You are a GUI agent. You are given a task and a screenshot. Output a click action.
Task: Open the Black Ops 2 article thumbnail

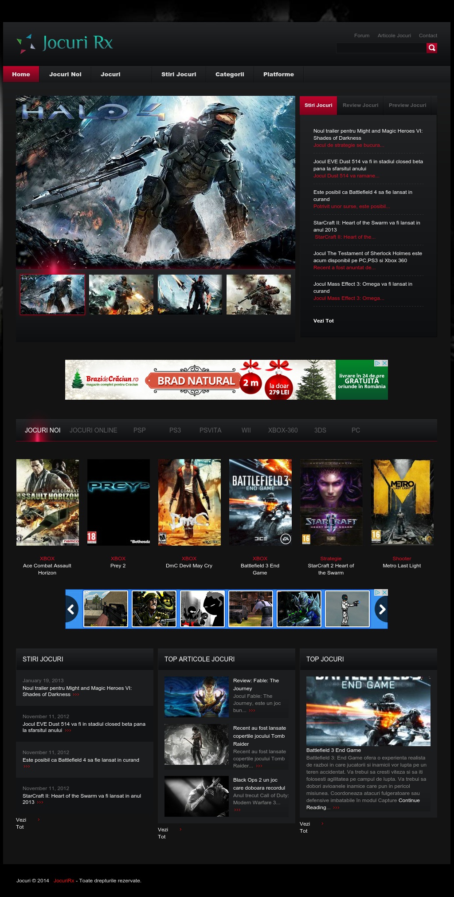196,796
